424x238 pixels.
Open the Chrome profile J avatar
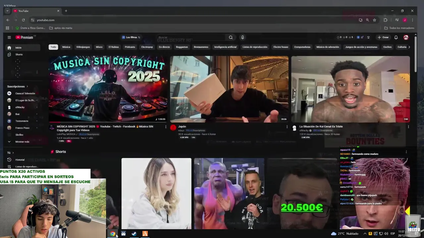pyautogui.click(x=405, y=20)
